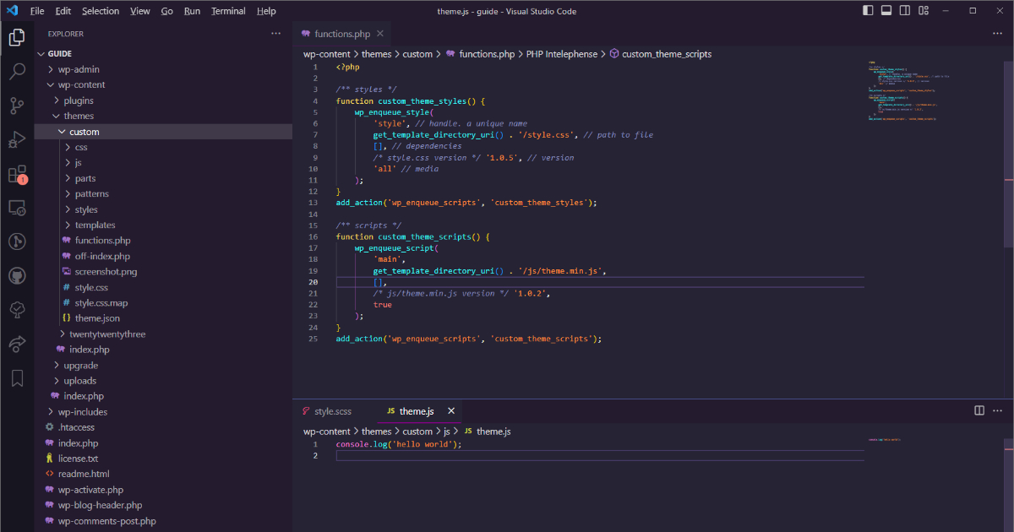This screenshot has height=532, width=1014.
Task: Expand the css folder
Action: 163,147
